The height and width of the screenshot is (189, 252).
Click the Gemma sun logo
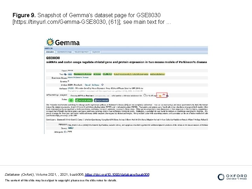click(50, 42)
